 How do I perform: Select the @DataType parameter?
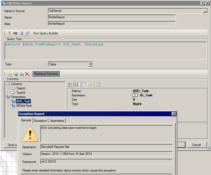24,105
